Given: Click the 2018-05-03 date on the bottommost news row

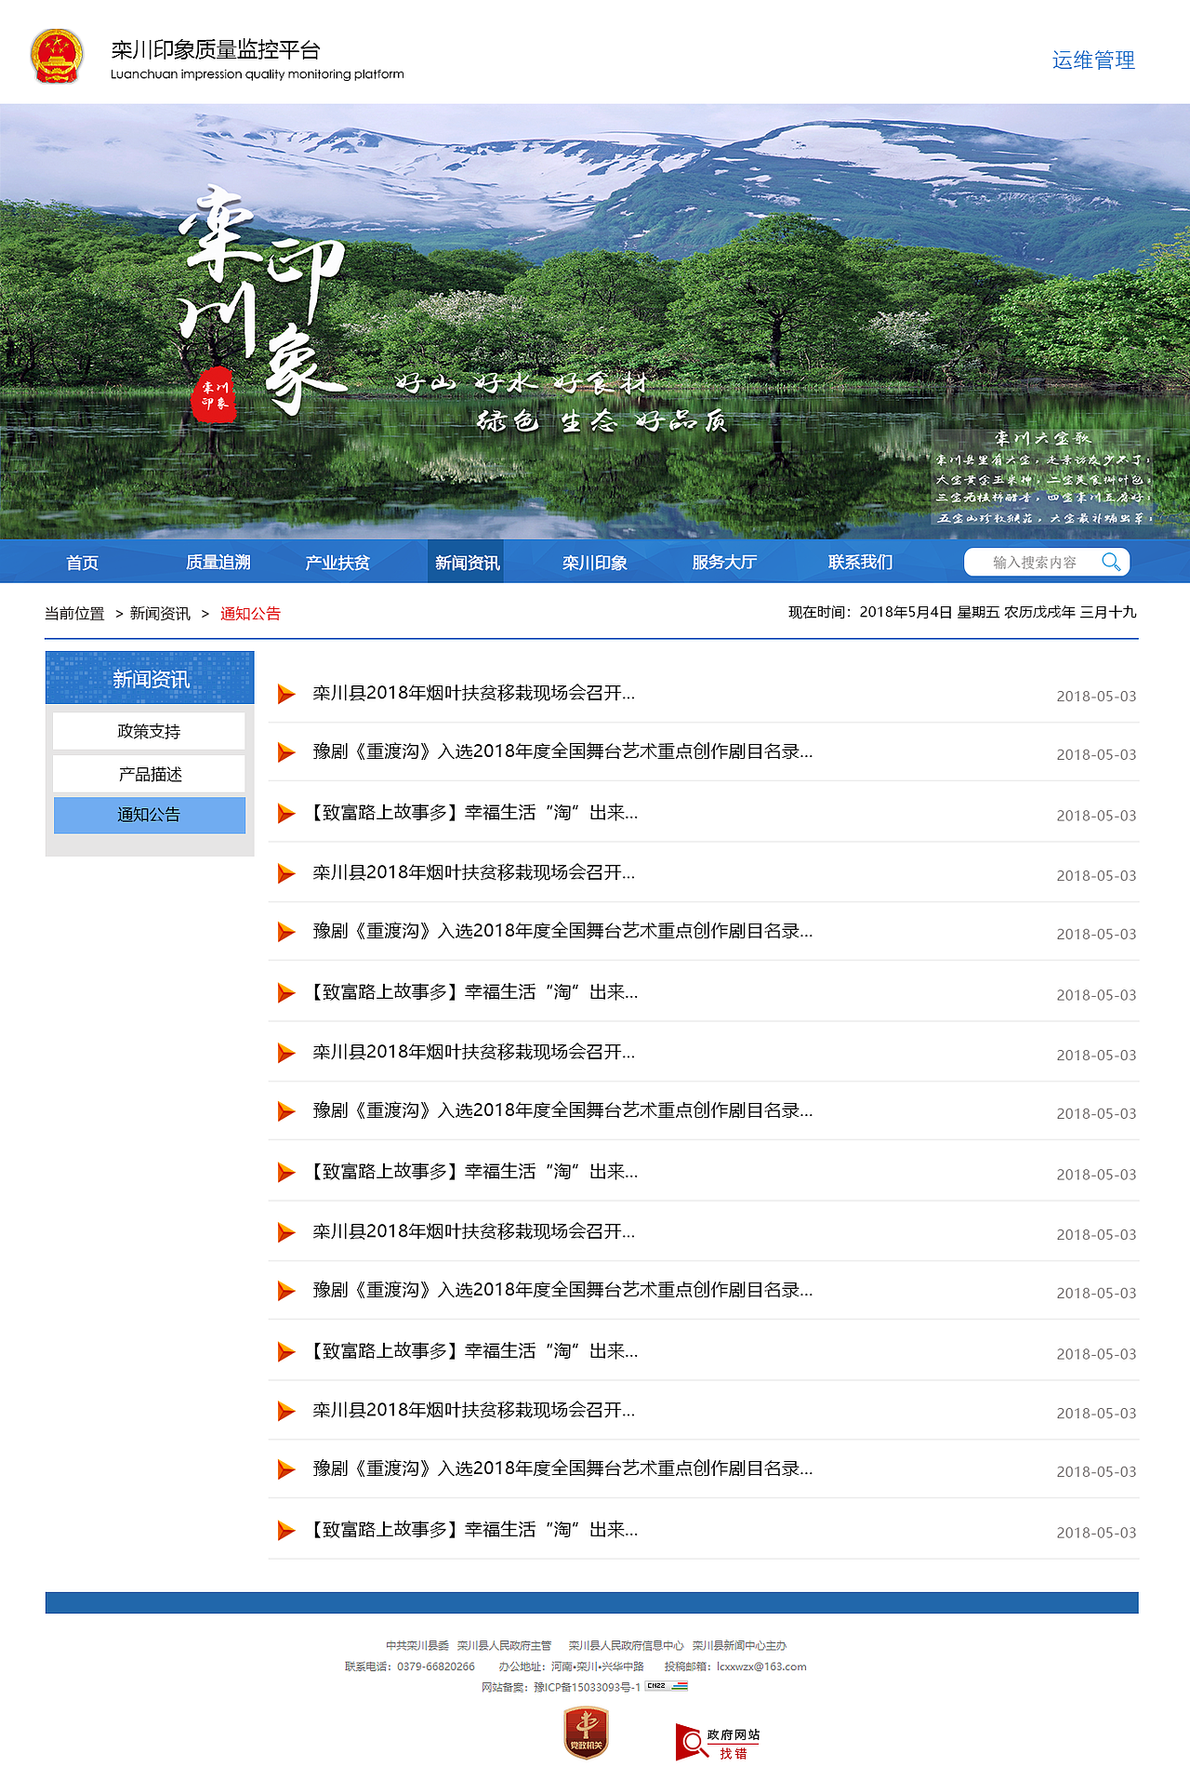Looking at the screenshot, I should tap(1096, 1532).
